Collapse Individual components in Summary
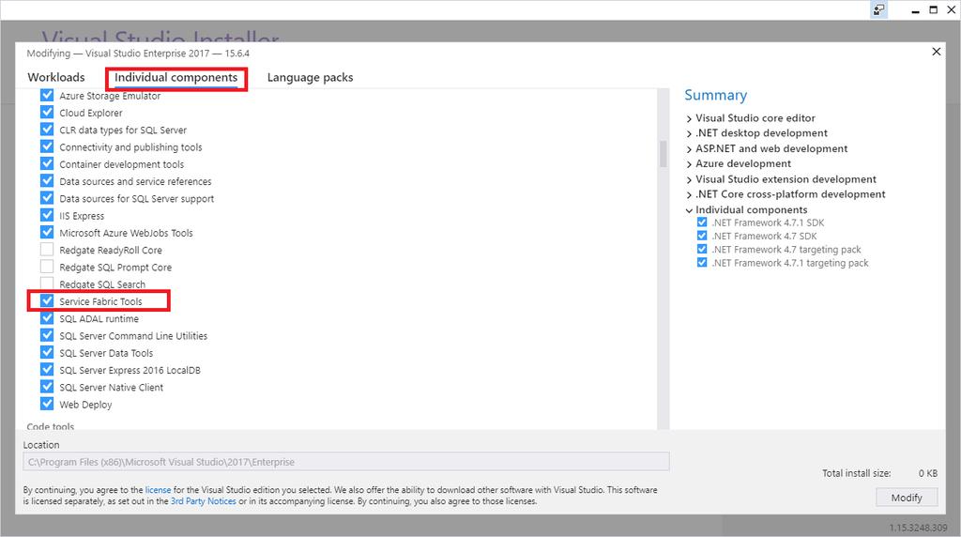 click(689, 210)
